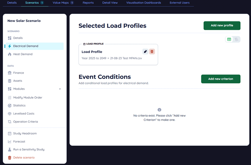The height and width of the screenshot is (165, 251).
Task: Open Modify Module Order page
Action: pyautogui.click(x=34, y=97)
